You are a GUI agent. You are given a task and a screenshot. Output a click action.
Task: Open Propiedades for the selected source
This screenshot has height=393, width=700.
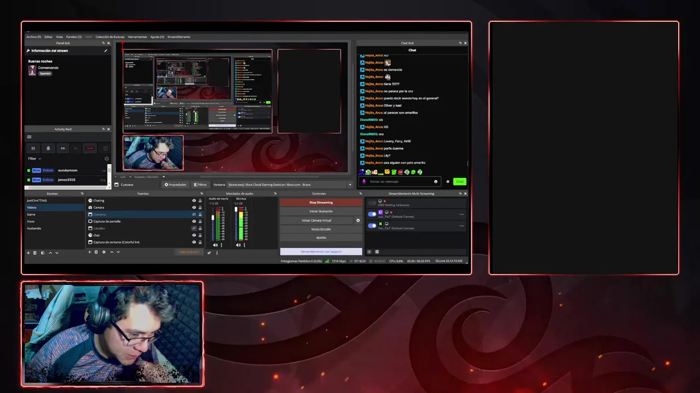tap(176, 184)
